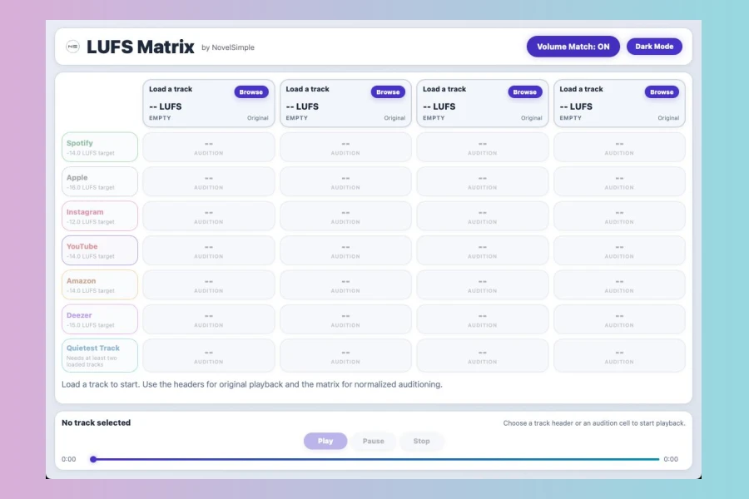Stop playback with the Stop button

422,442
